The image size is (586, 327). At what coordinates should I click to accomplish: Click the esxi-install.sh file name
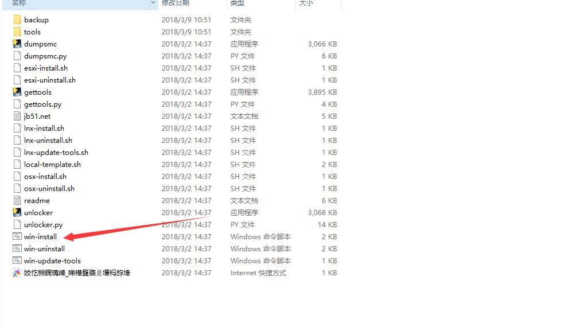pos(46,68)
